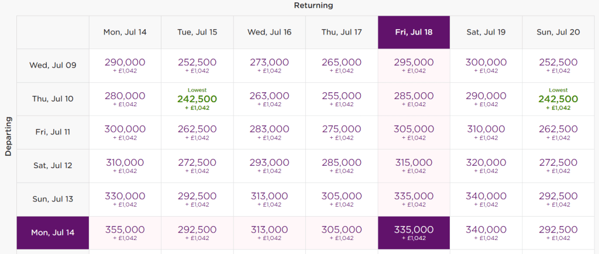Screen dimensions: 599x254
Task: Choose the Sun, Jul 20 returning column header
Action: point(558,32)
